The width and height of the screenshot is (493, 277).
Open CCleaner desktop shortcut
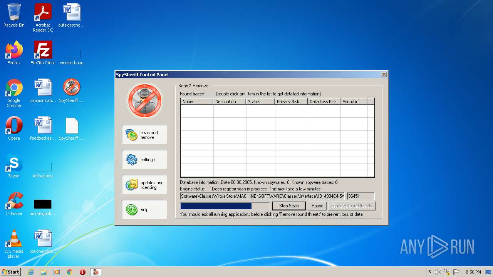pos(14,204)
